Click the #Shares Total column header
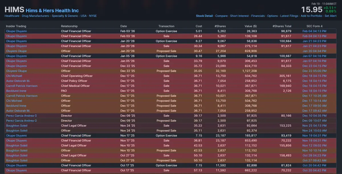 pyautogui.click(x=282, y=26)
